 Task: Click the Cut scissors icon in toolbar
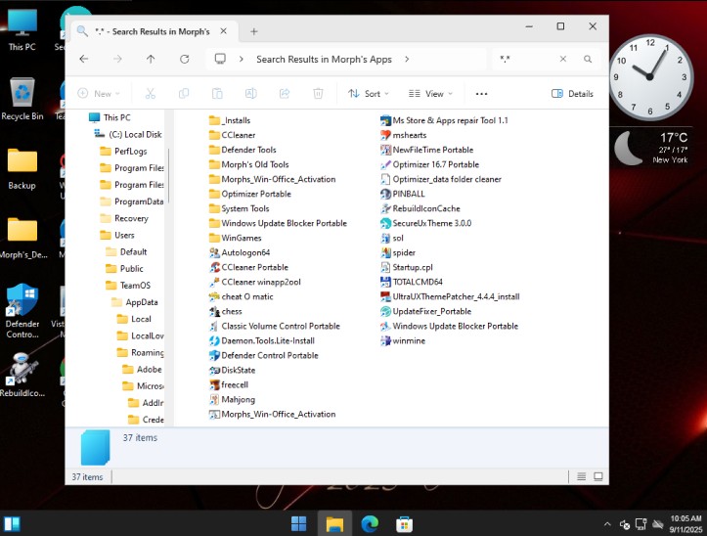151,93
